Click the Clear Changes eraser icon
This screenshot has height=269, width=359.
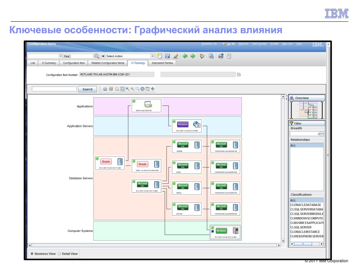click(x=176, y=56)
